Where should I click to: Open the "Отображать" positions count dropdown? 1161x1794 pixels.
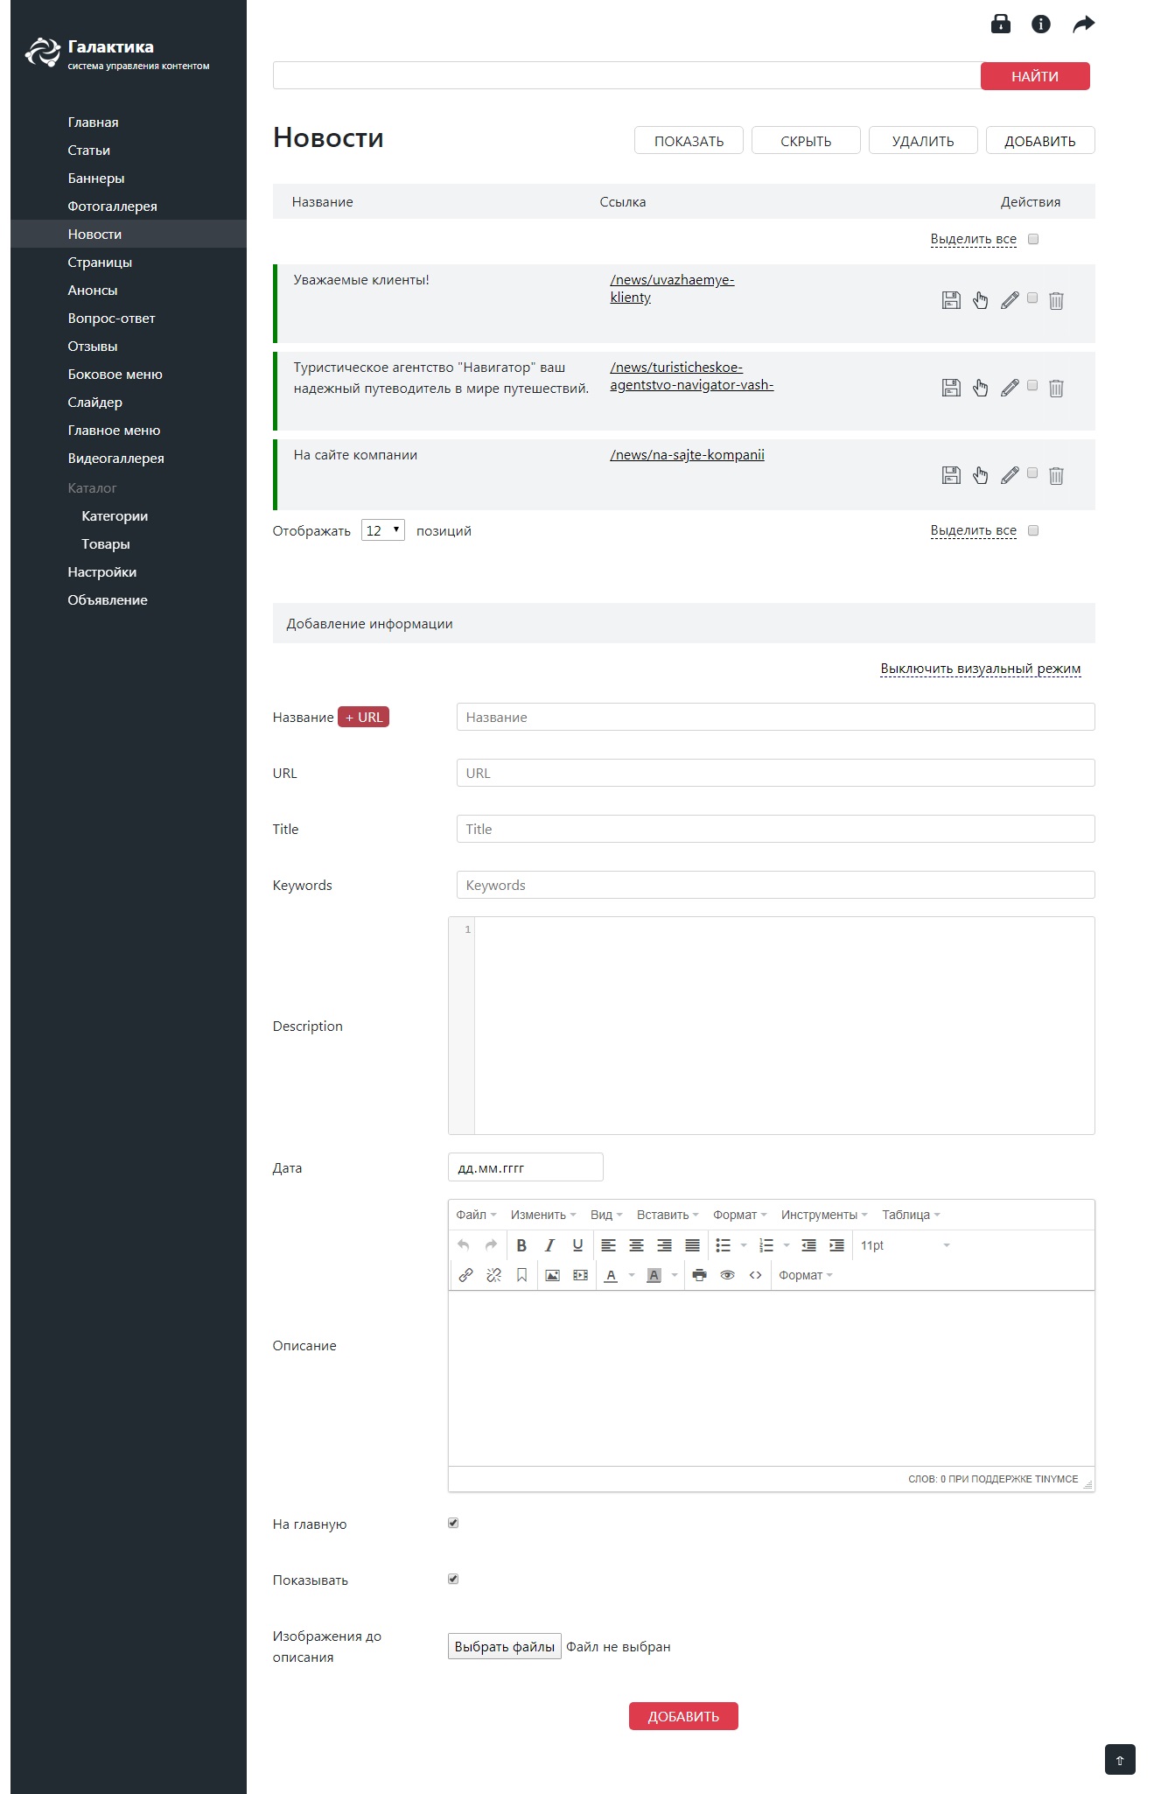click(383, 530)
